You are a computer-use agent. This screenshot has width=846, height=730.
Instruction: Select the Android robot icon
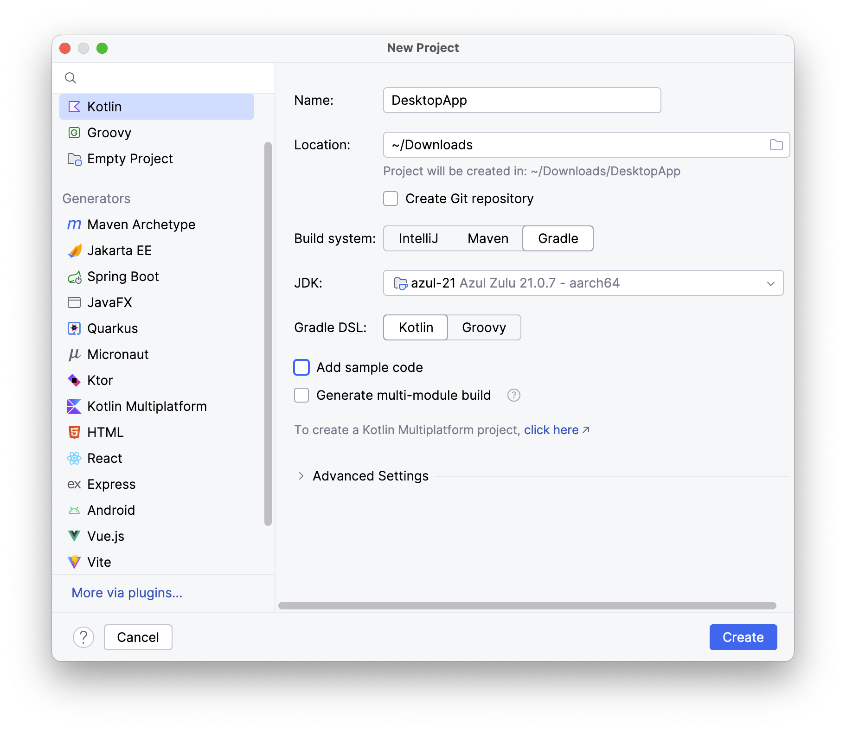[74, 510]
